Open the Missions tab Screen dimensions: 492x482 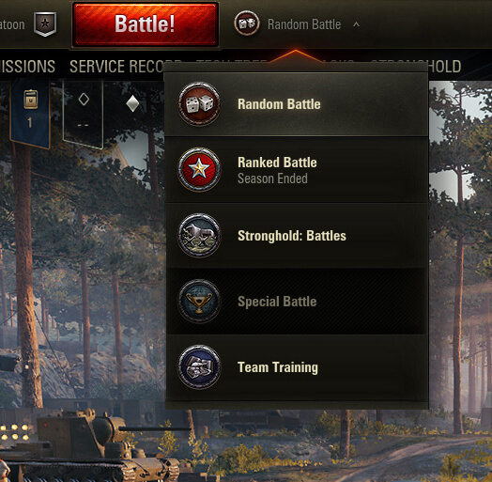click(x=27, y=67)
